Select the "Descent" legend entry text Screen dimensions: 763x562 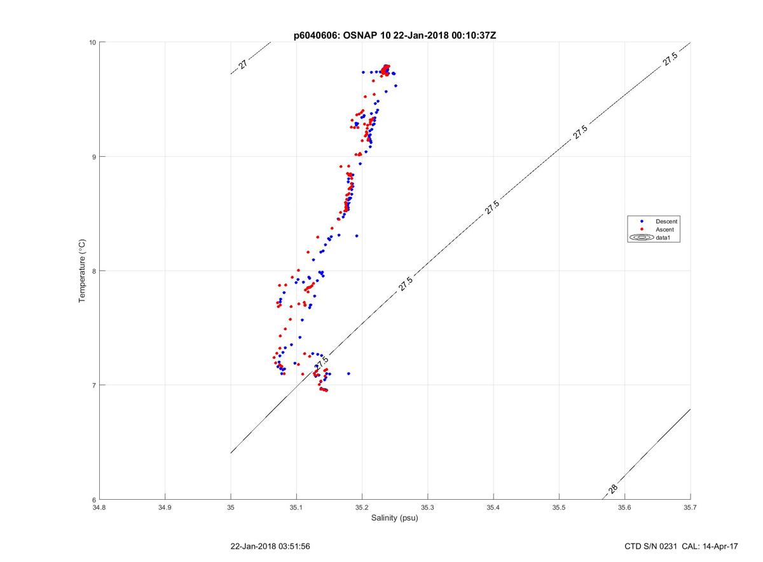click(666, 221)
